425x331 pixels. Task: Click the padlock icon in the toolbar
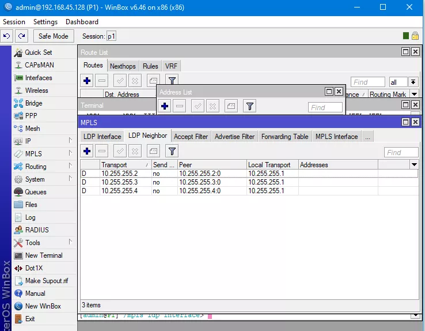pos(415,36)
